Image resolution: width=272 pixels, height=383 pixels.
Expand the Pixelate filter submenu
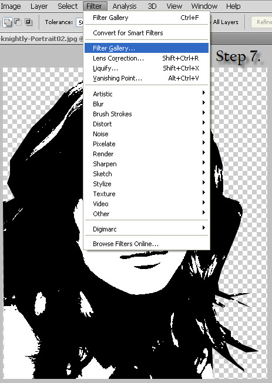pyautogui.click(x=146, y=144)
